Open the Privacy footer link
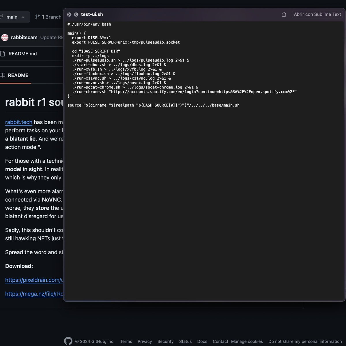 [145, 341]
